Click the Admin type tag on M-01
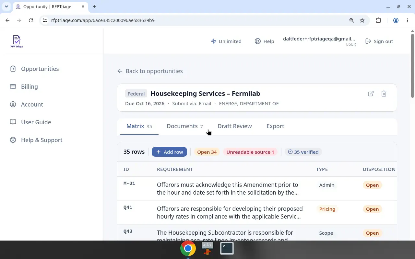Screen dimensions: 415x259 [x=326, y=185]
